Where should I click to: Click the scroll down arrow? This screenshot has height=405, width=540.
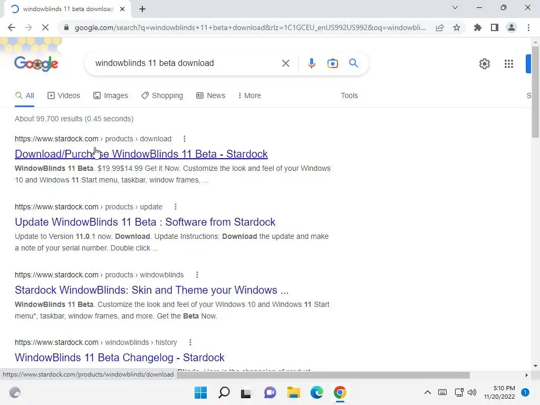click(535, 366)
